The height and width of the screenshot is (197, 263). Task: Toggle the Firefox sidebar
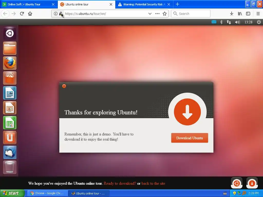click(248, 14)
